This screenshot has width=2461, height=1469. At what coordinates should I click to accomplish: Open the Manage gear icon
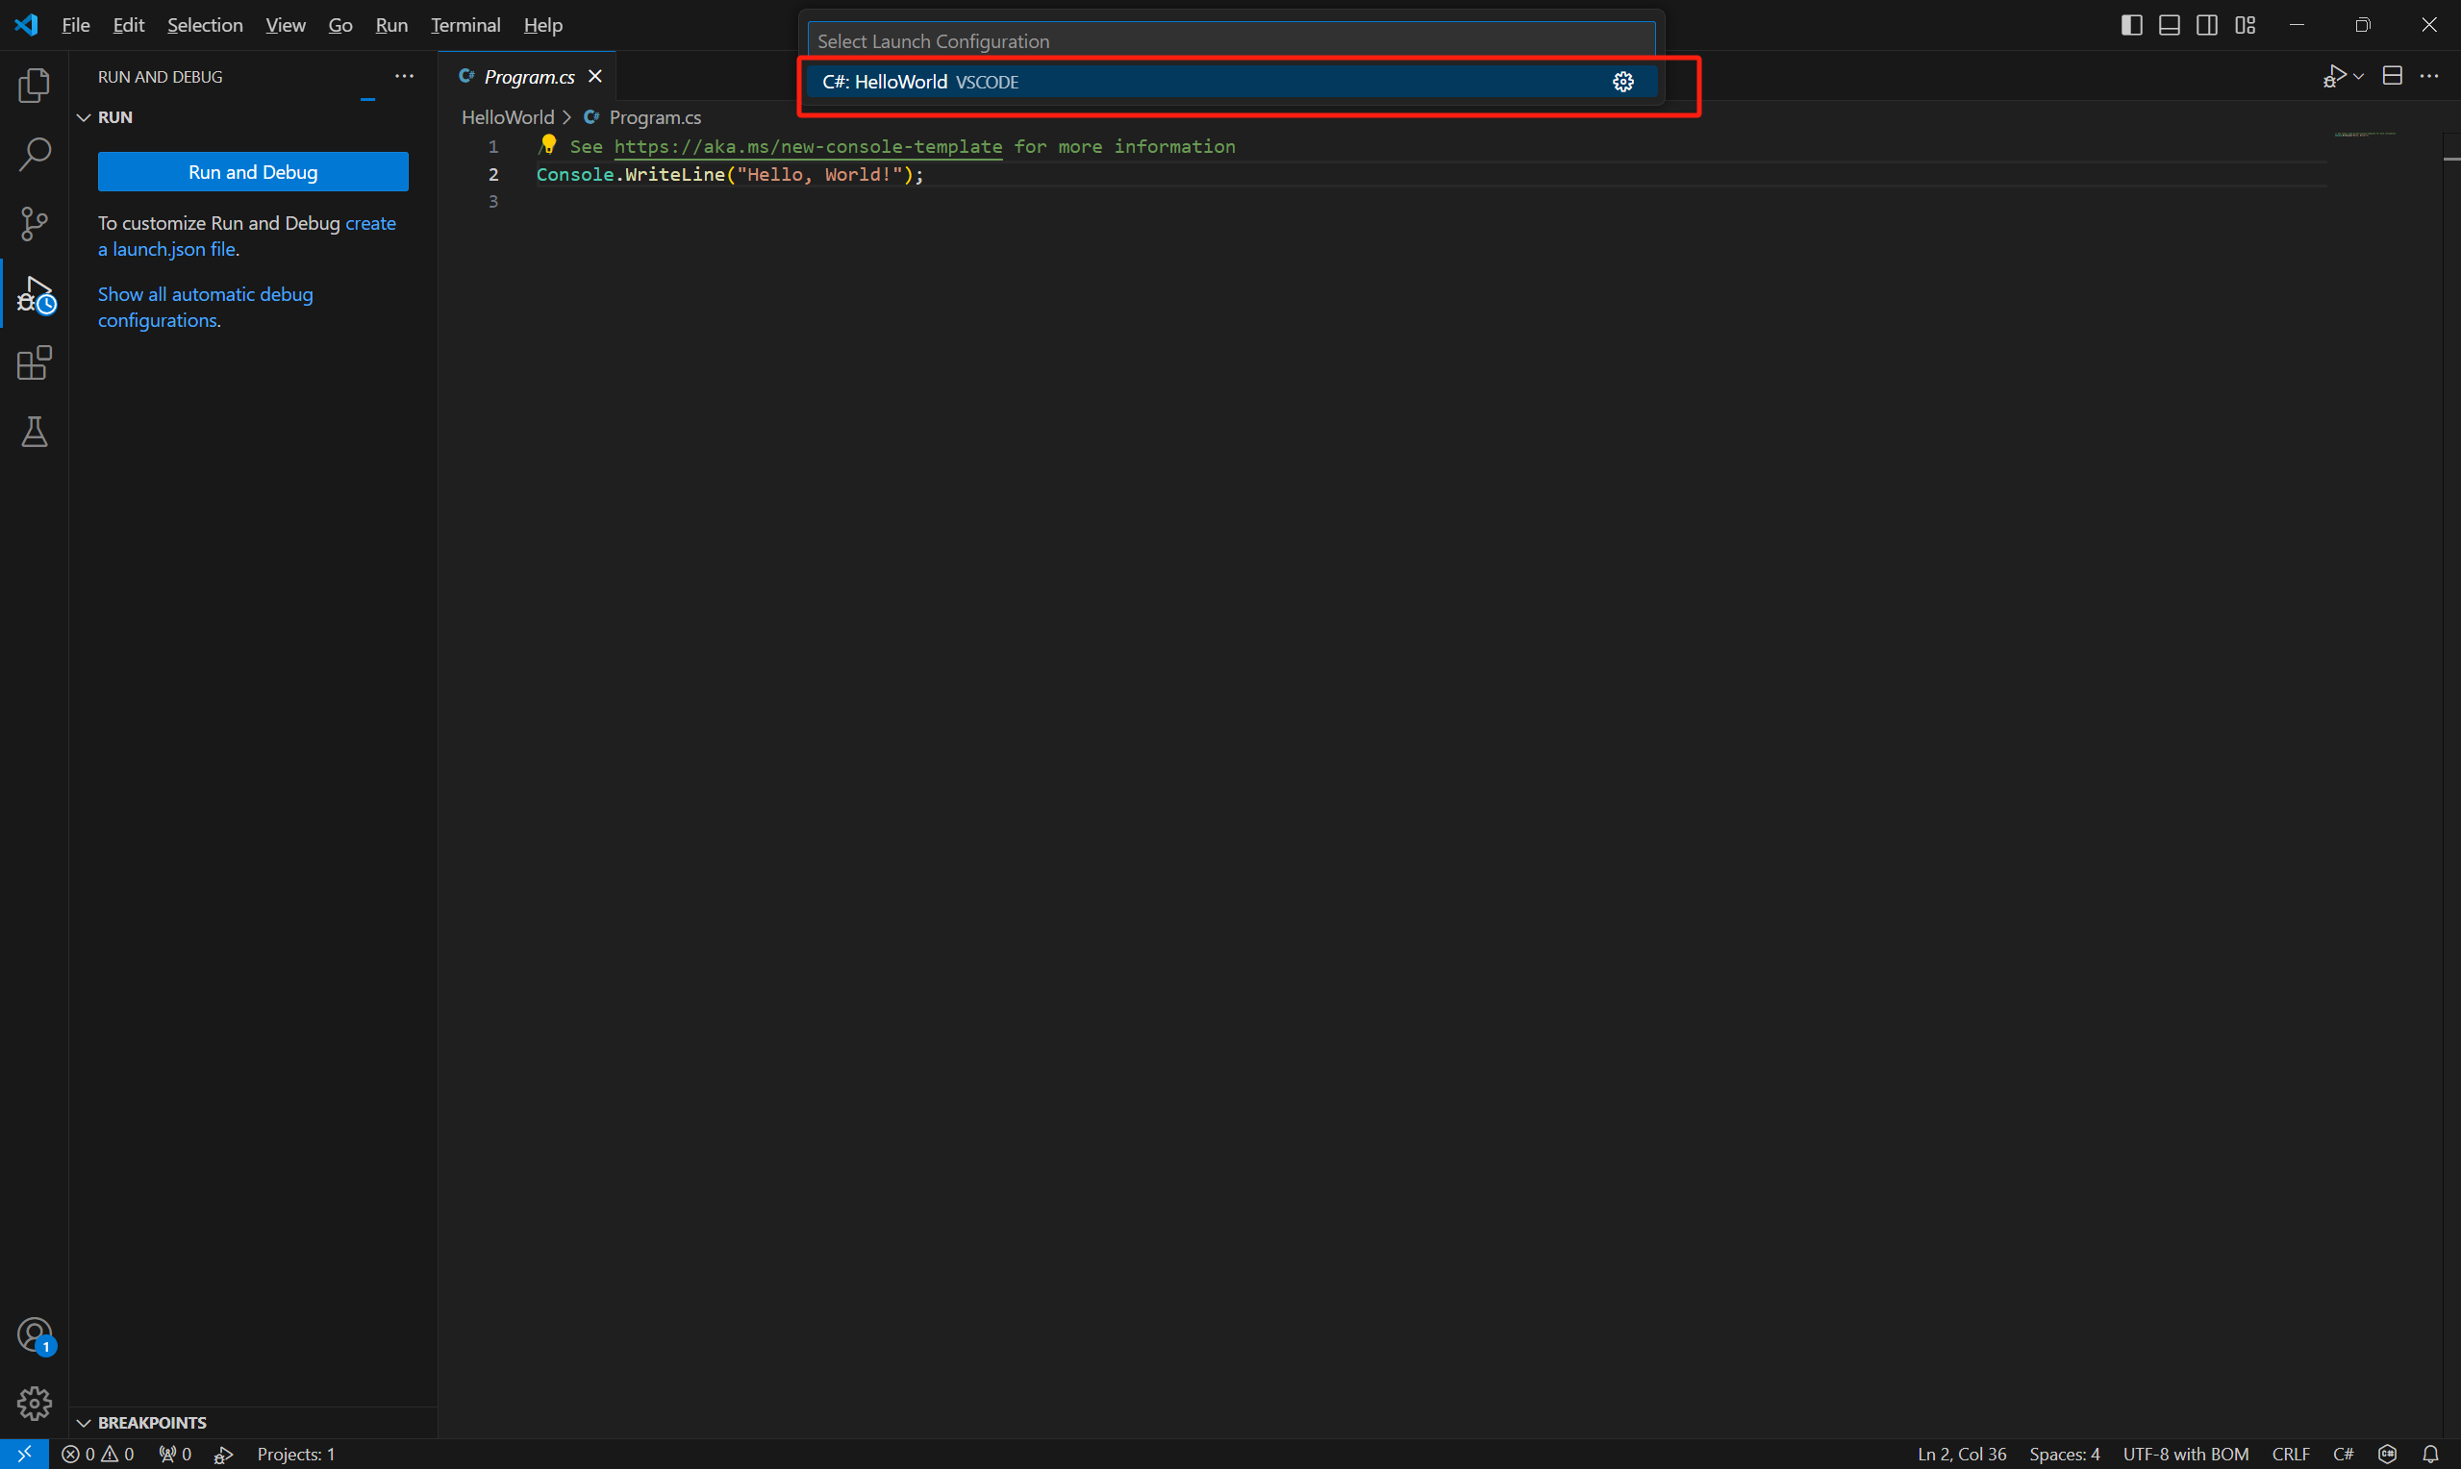35,1404
